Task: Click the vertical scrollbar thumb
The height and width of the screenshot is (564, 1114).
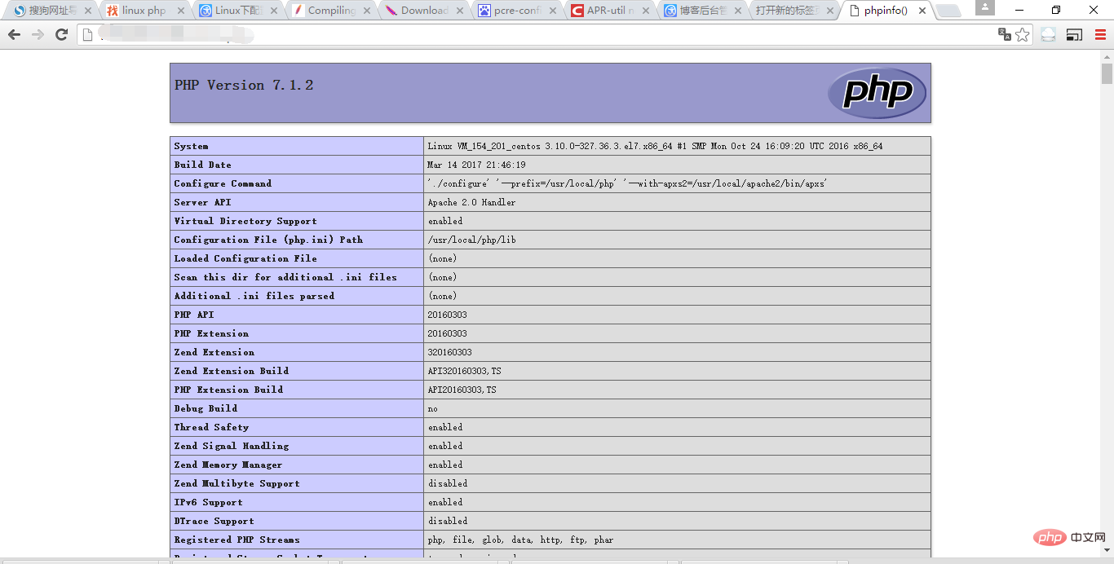Action: 1107,73
